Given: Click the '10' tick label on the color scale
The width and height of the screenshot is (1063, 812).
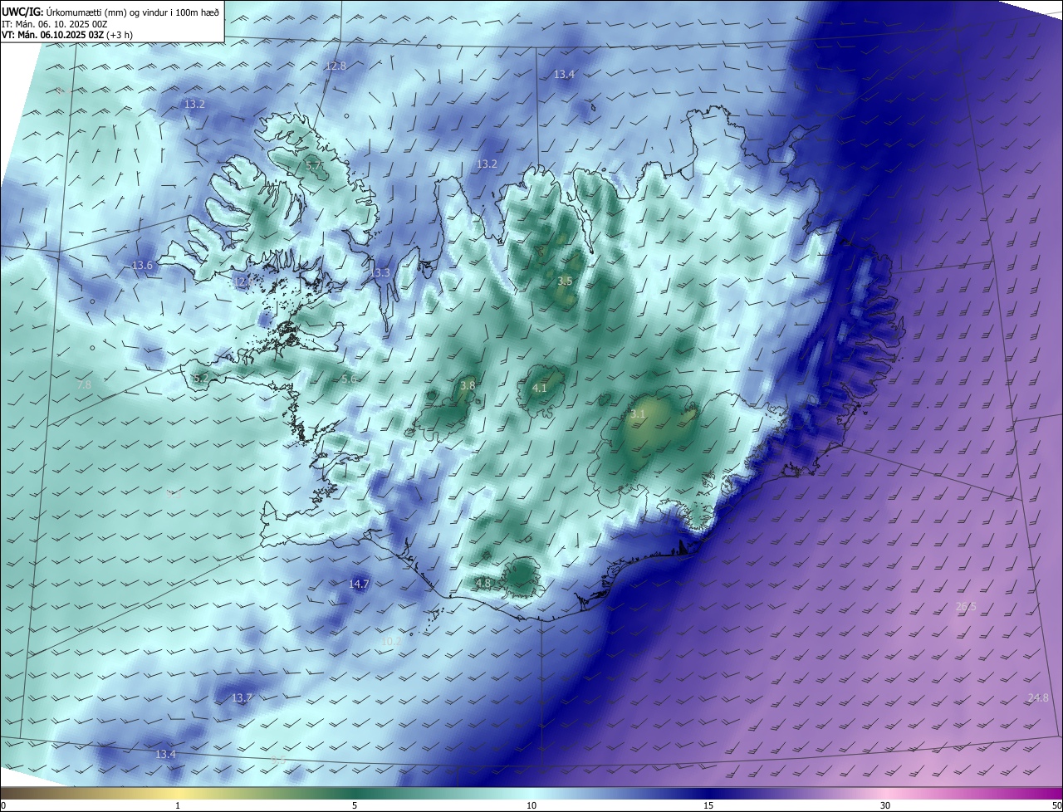Looking at the screenshot, I should pos(531,805).
